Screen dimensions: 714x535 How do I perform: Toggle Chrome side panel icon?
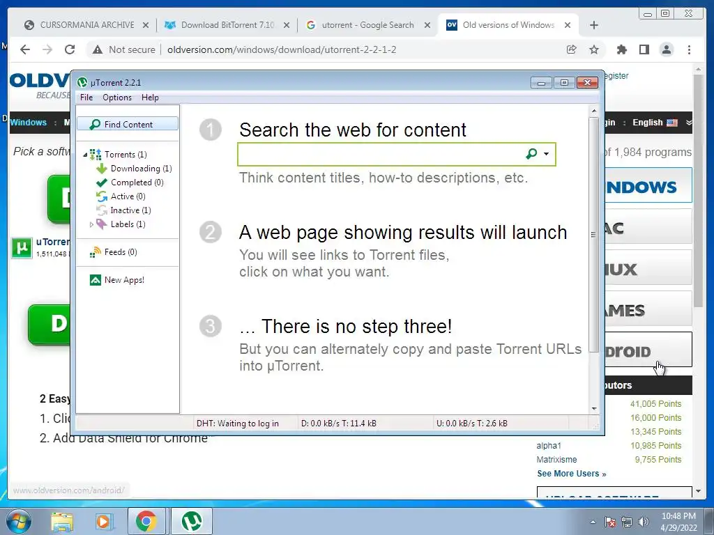click(x=644, y=49)
